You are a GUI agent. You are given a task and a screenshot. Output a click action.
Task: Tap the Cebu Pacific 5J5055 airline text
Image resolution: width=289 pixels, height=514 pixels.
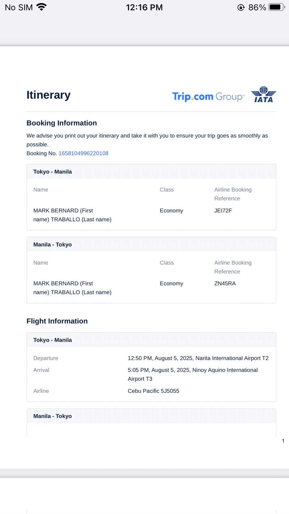click(154, 391)
